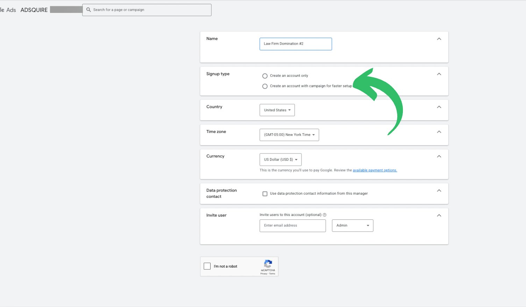Enable 'Use data protection contact information from this manager'
The image size is (526, 307).
tap(265, 194)
